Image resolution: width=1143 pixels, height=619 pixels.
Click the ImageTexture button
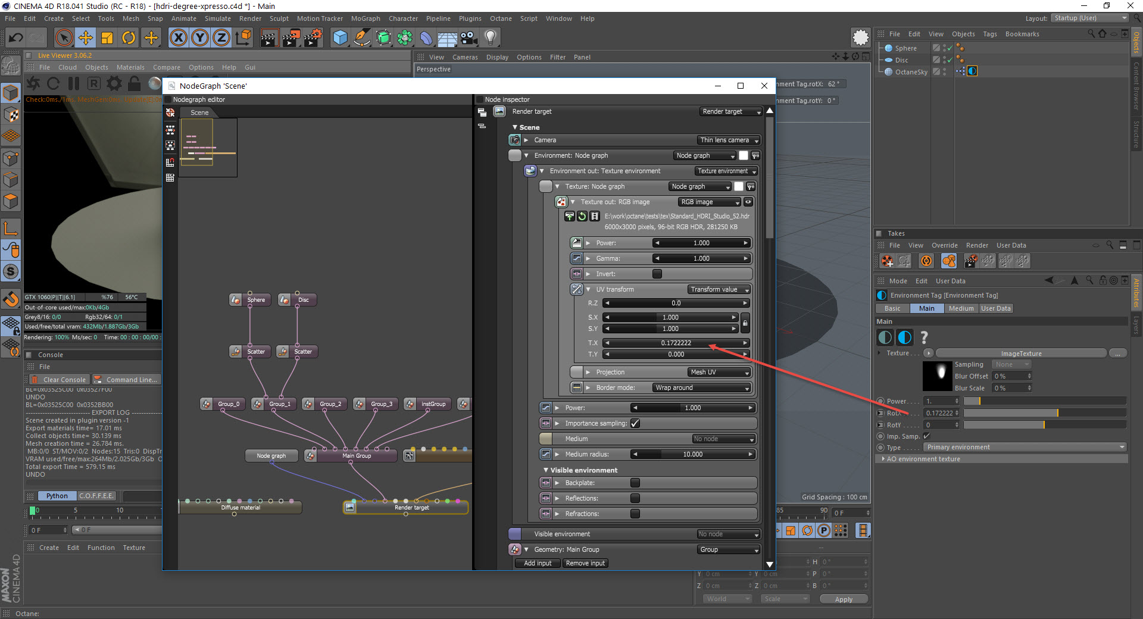pos(1021,354)
